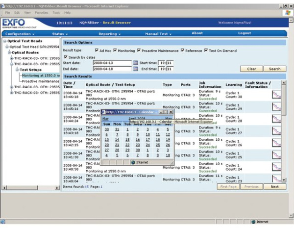This screenshot has height=228, width=294.
Task: Open trace graph icon for 18:41:30 result
Action: pyautogui.click(x=276, y=155)
